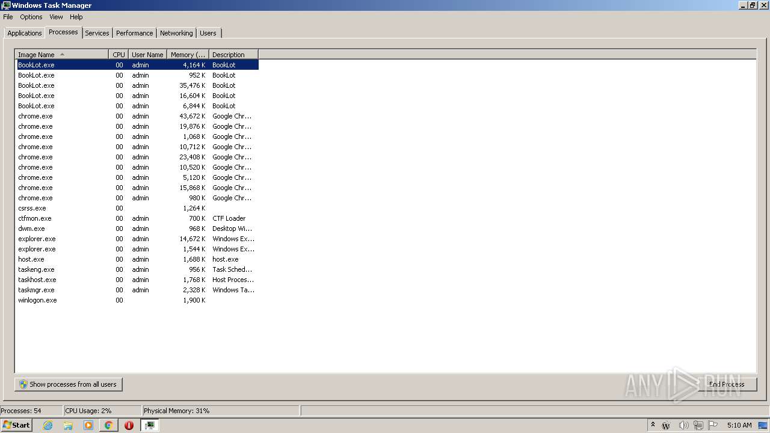Switch to the Performance tab
This screenshot has width=770, height=433.
[x=135, y=33]
